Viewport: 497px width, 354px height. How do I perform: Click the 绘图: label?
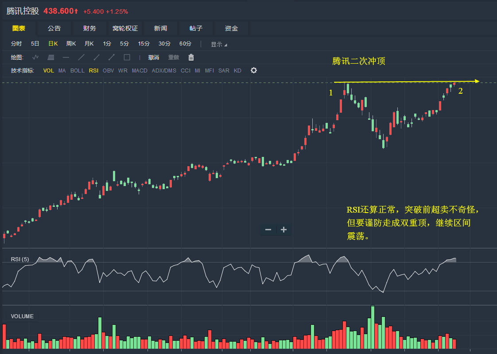tap(17, 57)
